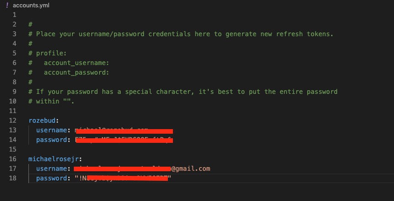The height and width of the screenshot is (201, 394).
Task: Click the account_password comment line
Action: coord(69,72)
